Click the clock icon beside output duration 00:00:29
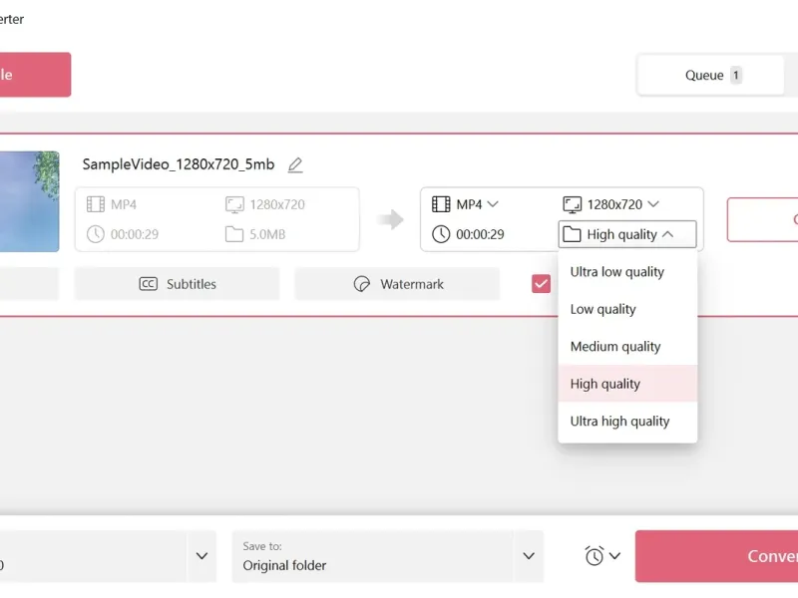This screenshot has height=598, width=798. point(441,235)
